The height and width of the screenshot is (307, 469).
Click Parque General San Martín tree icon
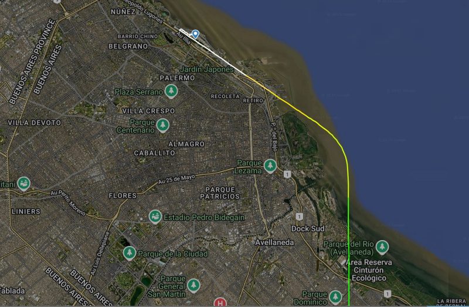tap(193, 286)
